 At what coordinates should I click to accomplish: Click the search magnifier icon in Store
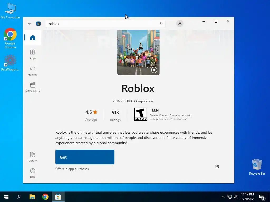click(x=161, y=23)
